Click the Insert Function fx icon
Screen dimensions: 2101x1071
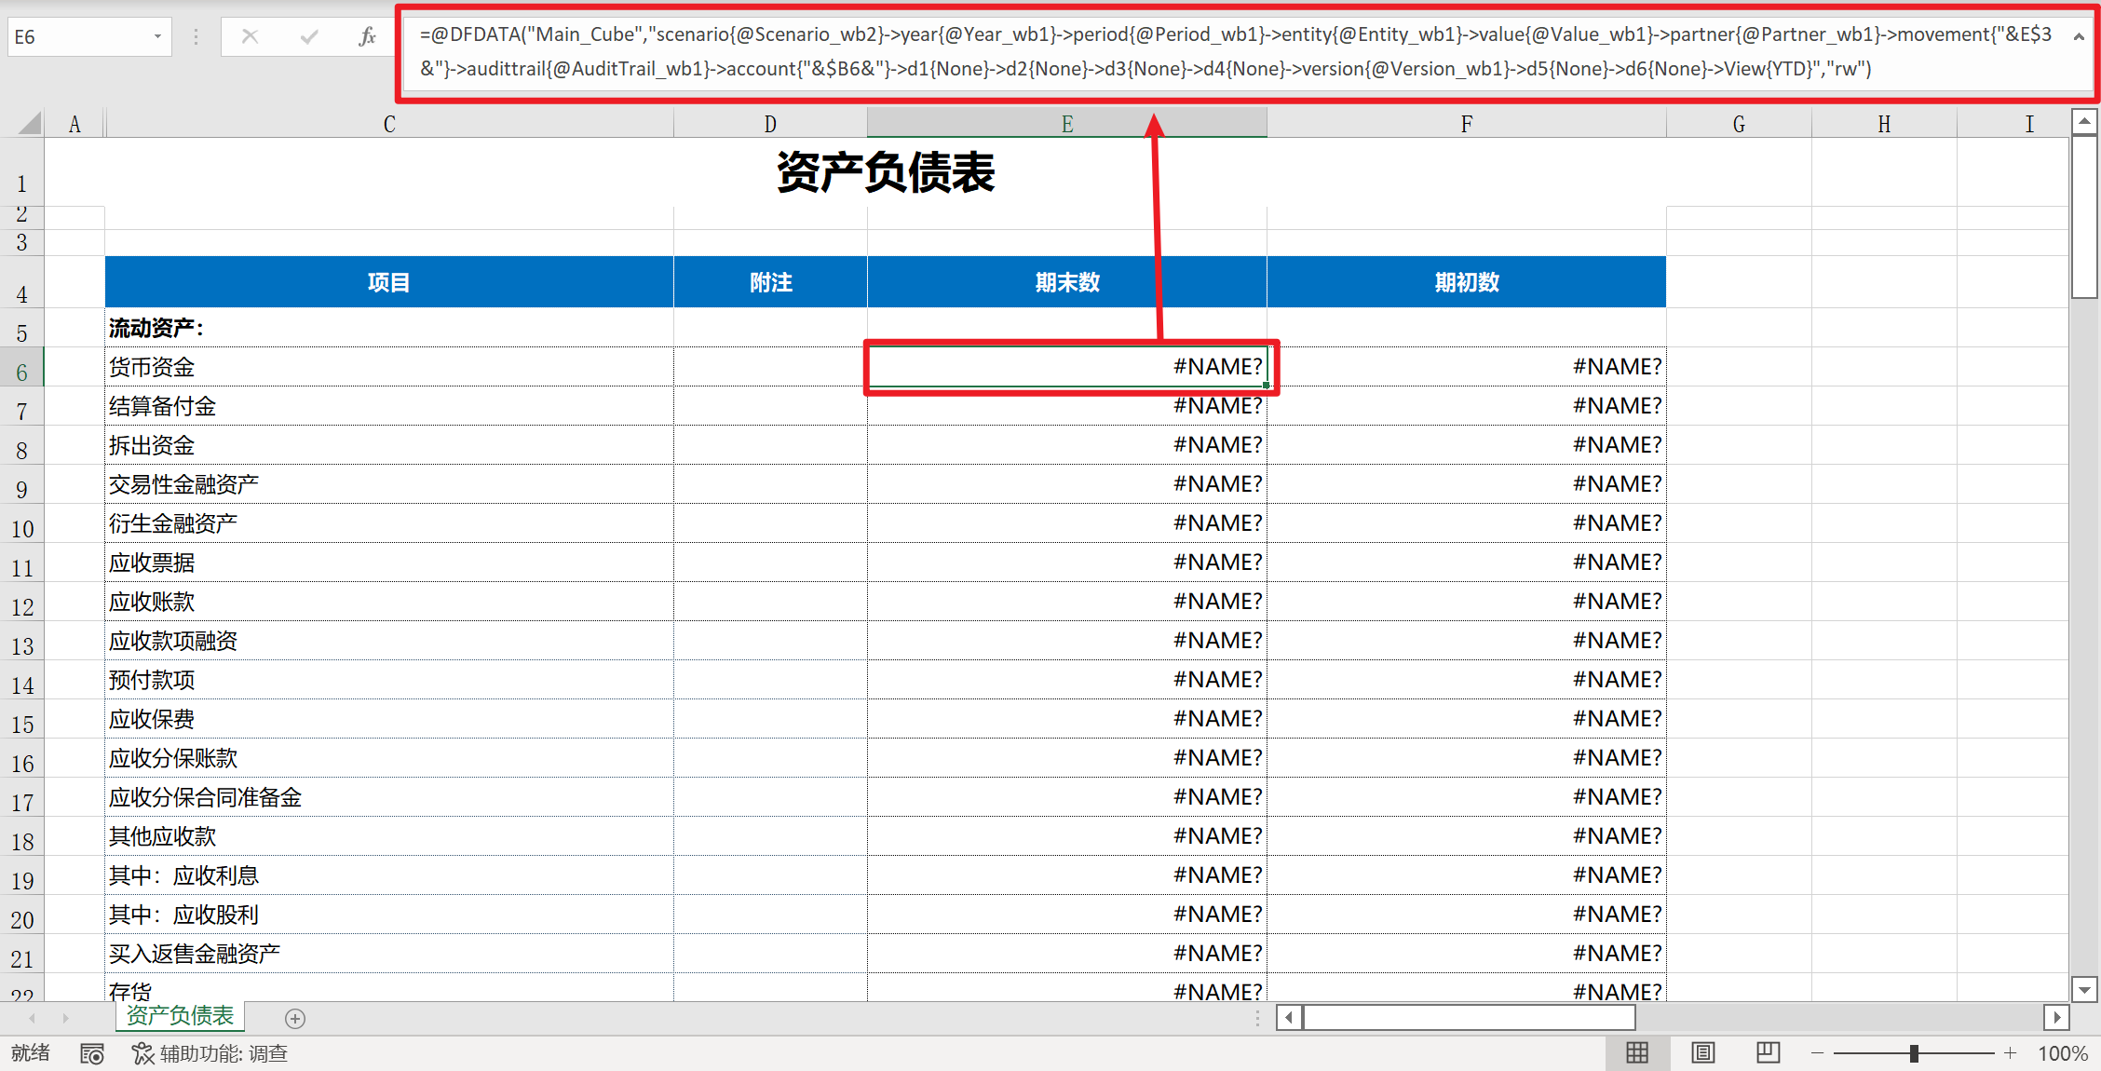pos(367,36)
